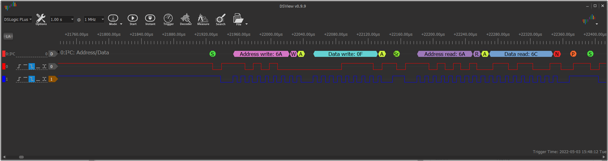Expand the top-right logo menu arrow
This screenshot has height=161, width=608.
pos(597,24)
